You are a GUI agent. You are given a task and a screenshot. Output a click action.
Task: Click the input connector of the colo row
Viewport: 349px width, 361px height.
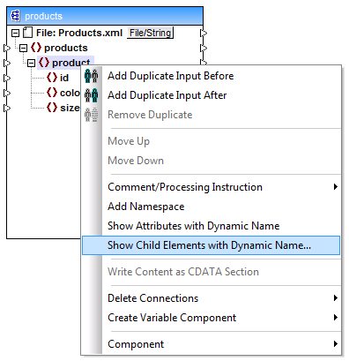(x=7, y=93)
